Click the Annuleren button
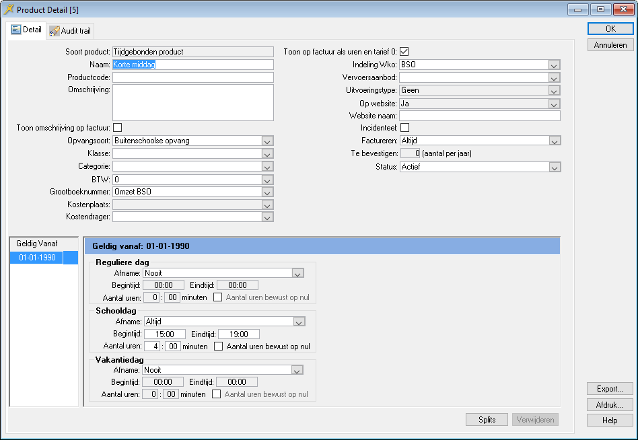 coord(610,45)
